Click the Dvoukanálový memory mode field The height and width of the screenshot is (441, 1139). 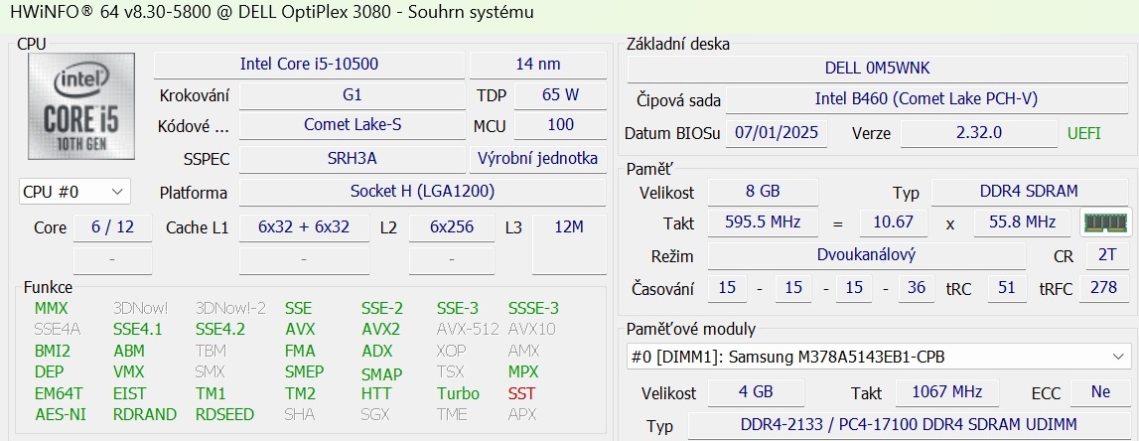866,254
